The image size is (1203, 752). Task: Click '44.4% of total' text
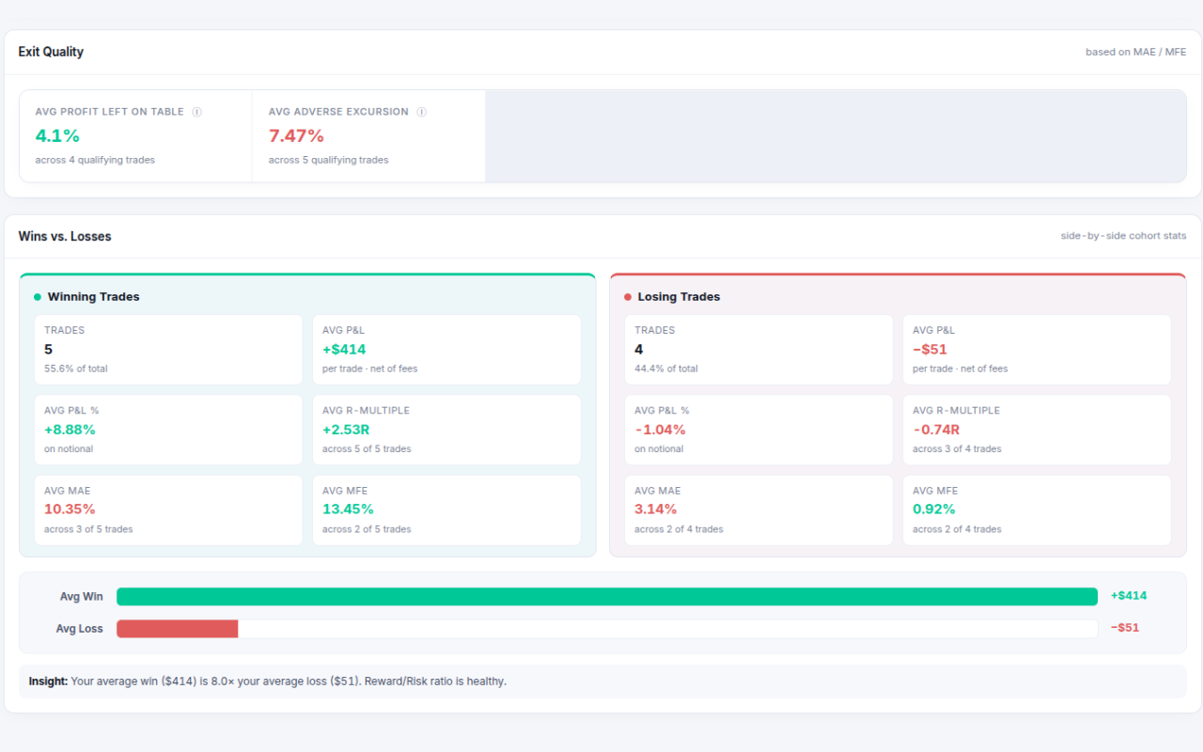666,369
